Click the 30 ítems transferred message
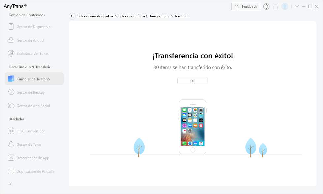Image resolution: width=323 pixels, height=194 pixels. (192, 67)
